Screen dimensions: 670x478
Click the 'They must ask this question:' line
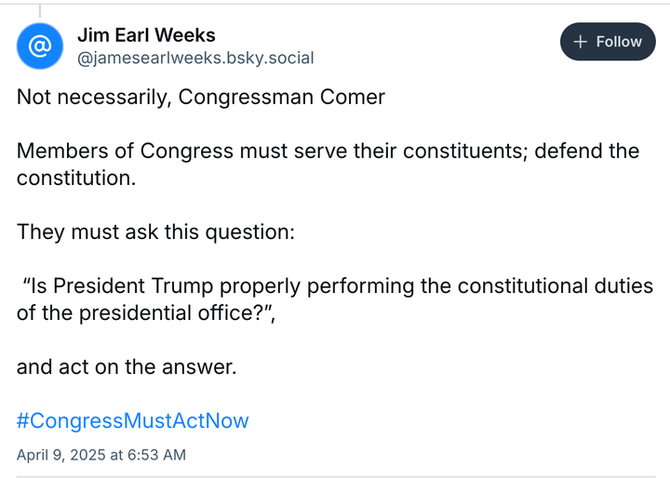[x=155, y=232]
